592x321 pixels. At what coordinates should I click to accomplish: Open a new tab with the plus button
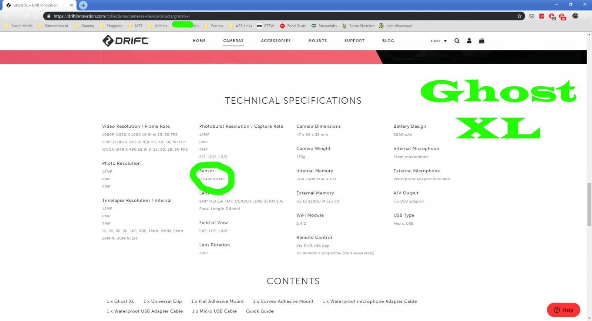(83, 5)
